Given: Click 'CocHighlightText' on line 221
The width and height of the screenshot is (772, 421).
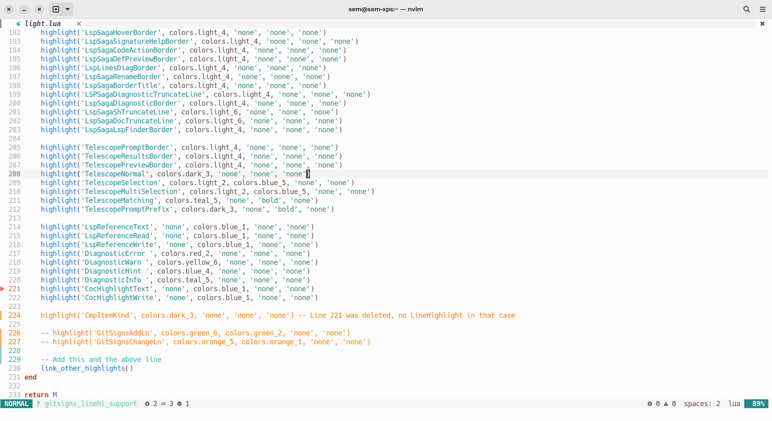Looking at the screenshot, I should pos(117,289).
